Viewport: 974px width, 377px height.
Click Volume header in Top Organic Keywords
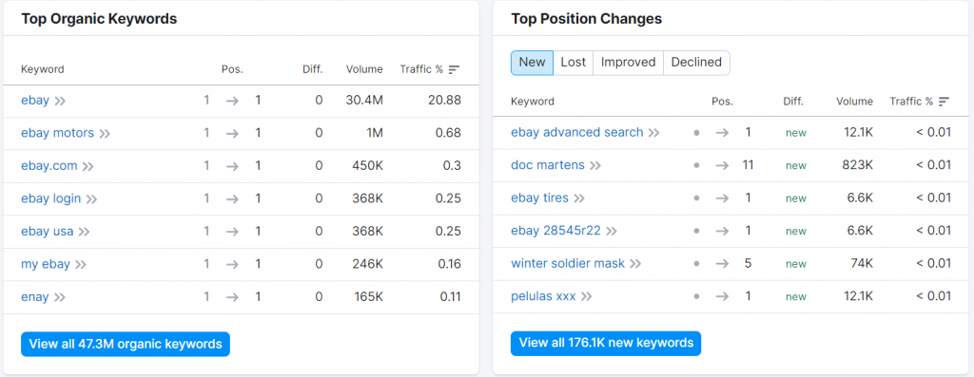coord(364,69)
